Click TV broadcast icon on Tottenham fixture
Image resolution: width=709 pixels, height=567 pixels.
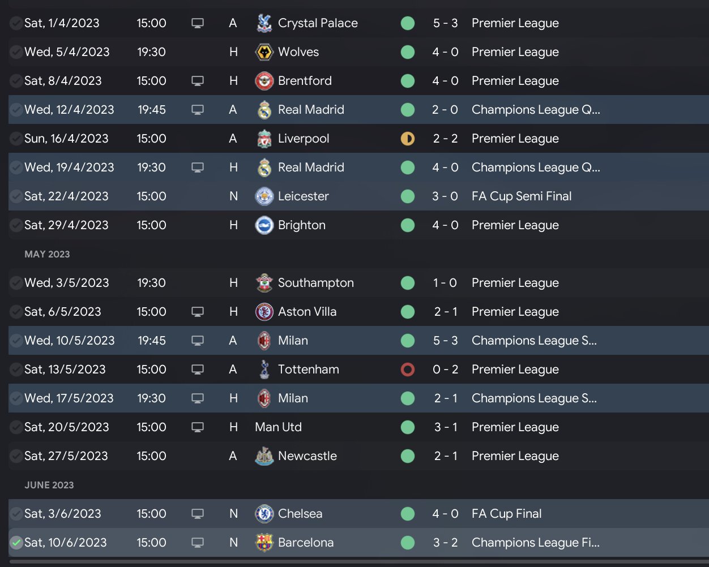tap(198, 370)
